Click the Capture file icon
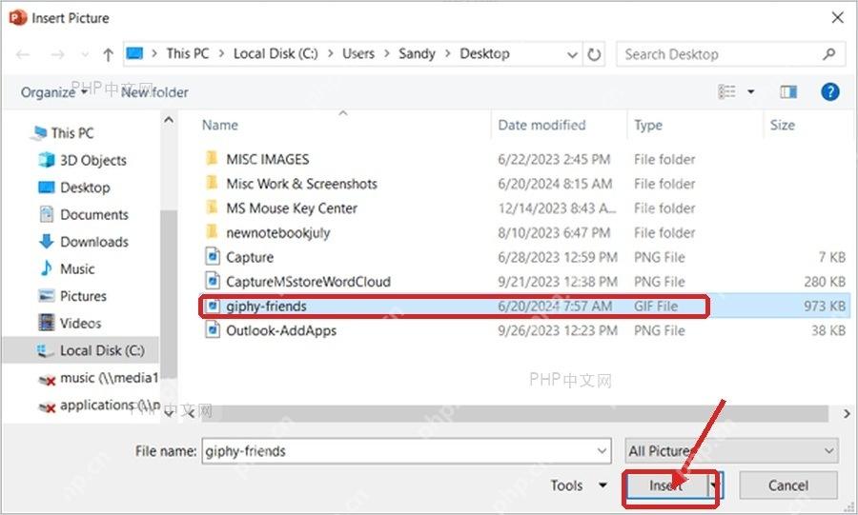The width and height of the screenshot is (858, 515). tap(212, 257)
